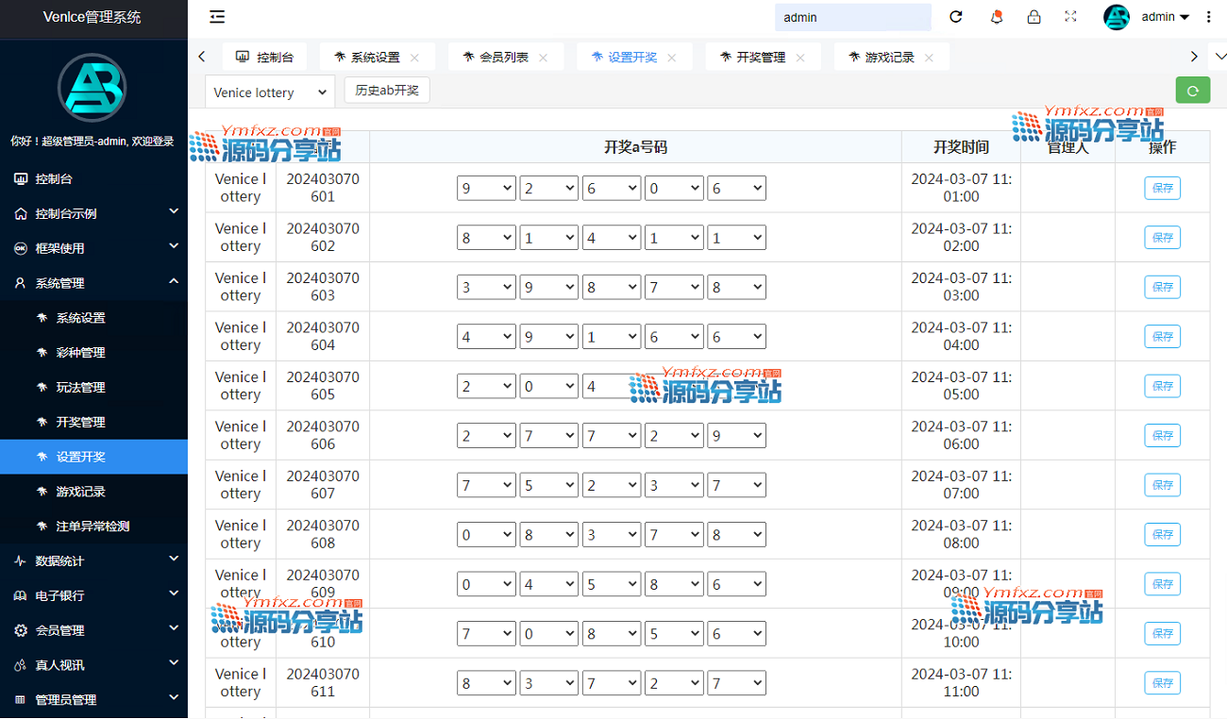Screen dimensions: 1227x719
Task: Click the lock screen icon
Action: [1034, 17]
